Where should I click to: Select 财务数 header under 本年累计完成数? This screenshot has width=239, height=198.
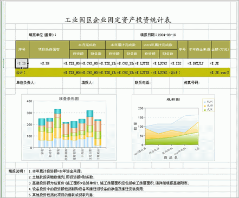tap(132, 54)
